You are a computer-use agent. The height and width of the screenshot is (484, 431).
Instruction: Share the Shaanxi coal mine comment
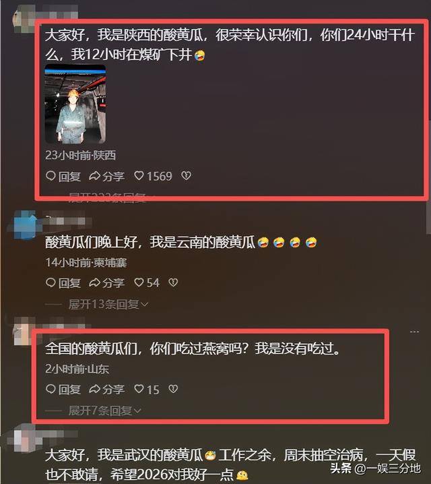coord(106,176)
